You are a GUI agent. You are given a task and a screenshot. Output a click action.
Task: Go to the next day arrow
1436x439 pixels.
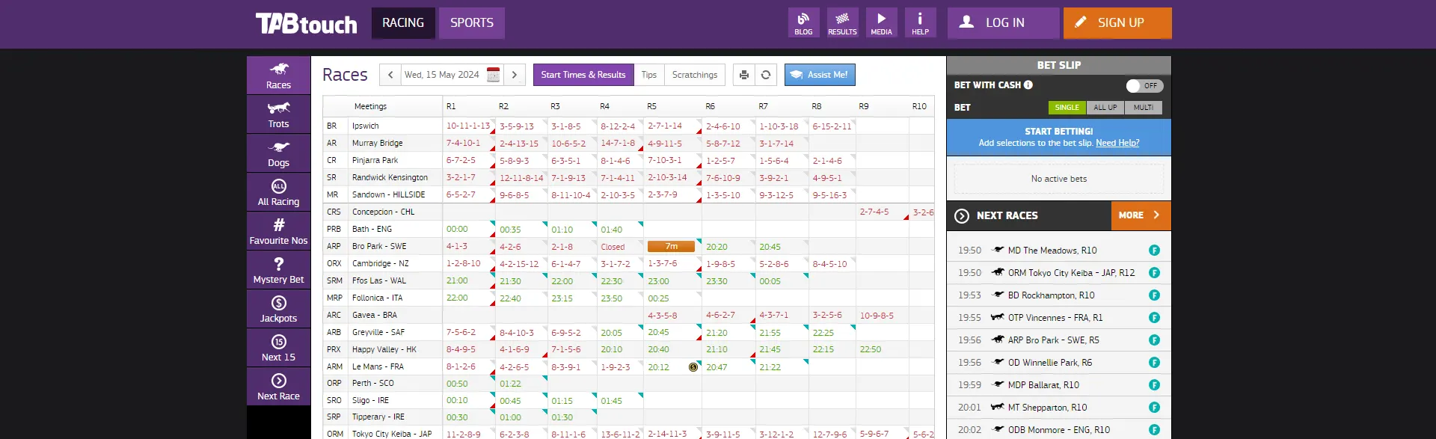515,75
